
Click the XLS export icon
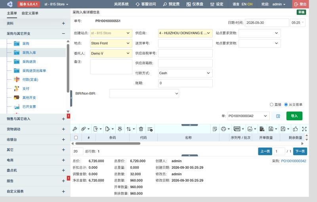(250, 129)
